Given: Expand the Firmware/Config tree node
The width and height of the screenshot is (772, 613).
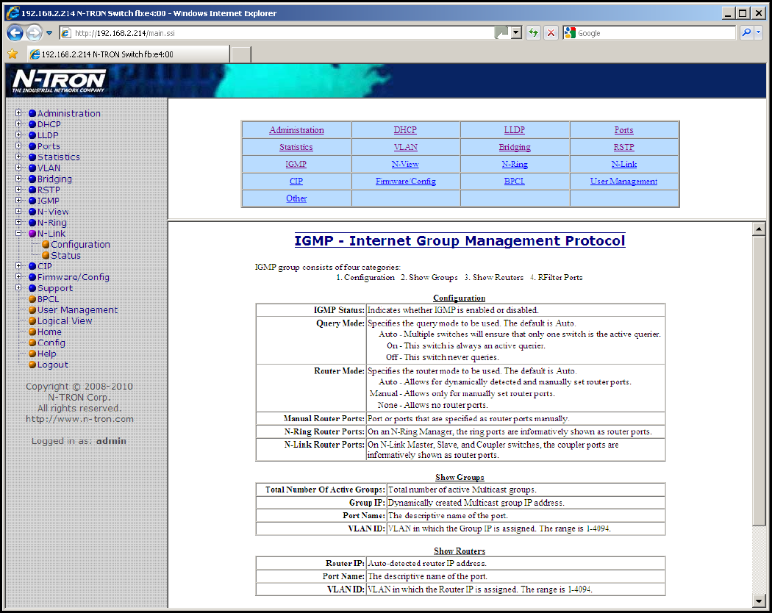Looking at the screenshot, I should pos(19,277).
